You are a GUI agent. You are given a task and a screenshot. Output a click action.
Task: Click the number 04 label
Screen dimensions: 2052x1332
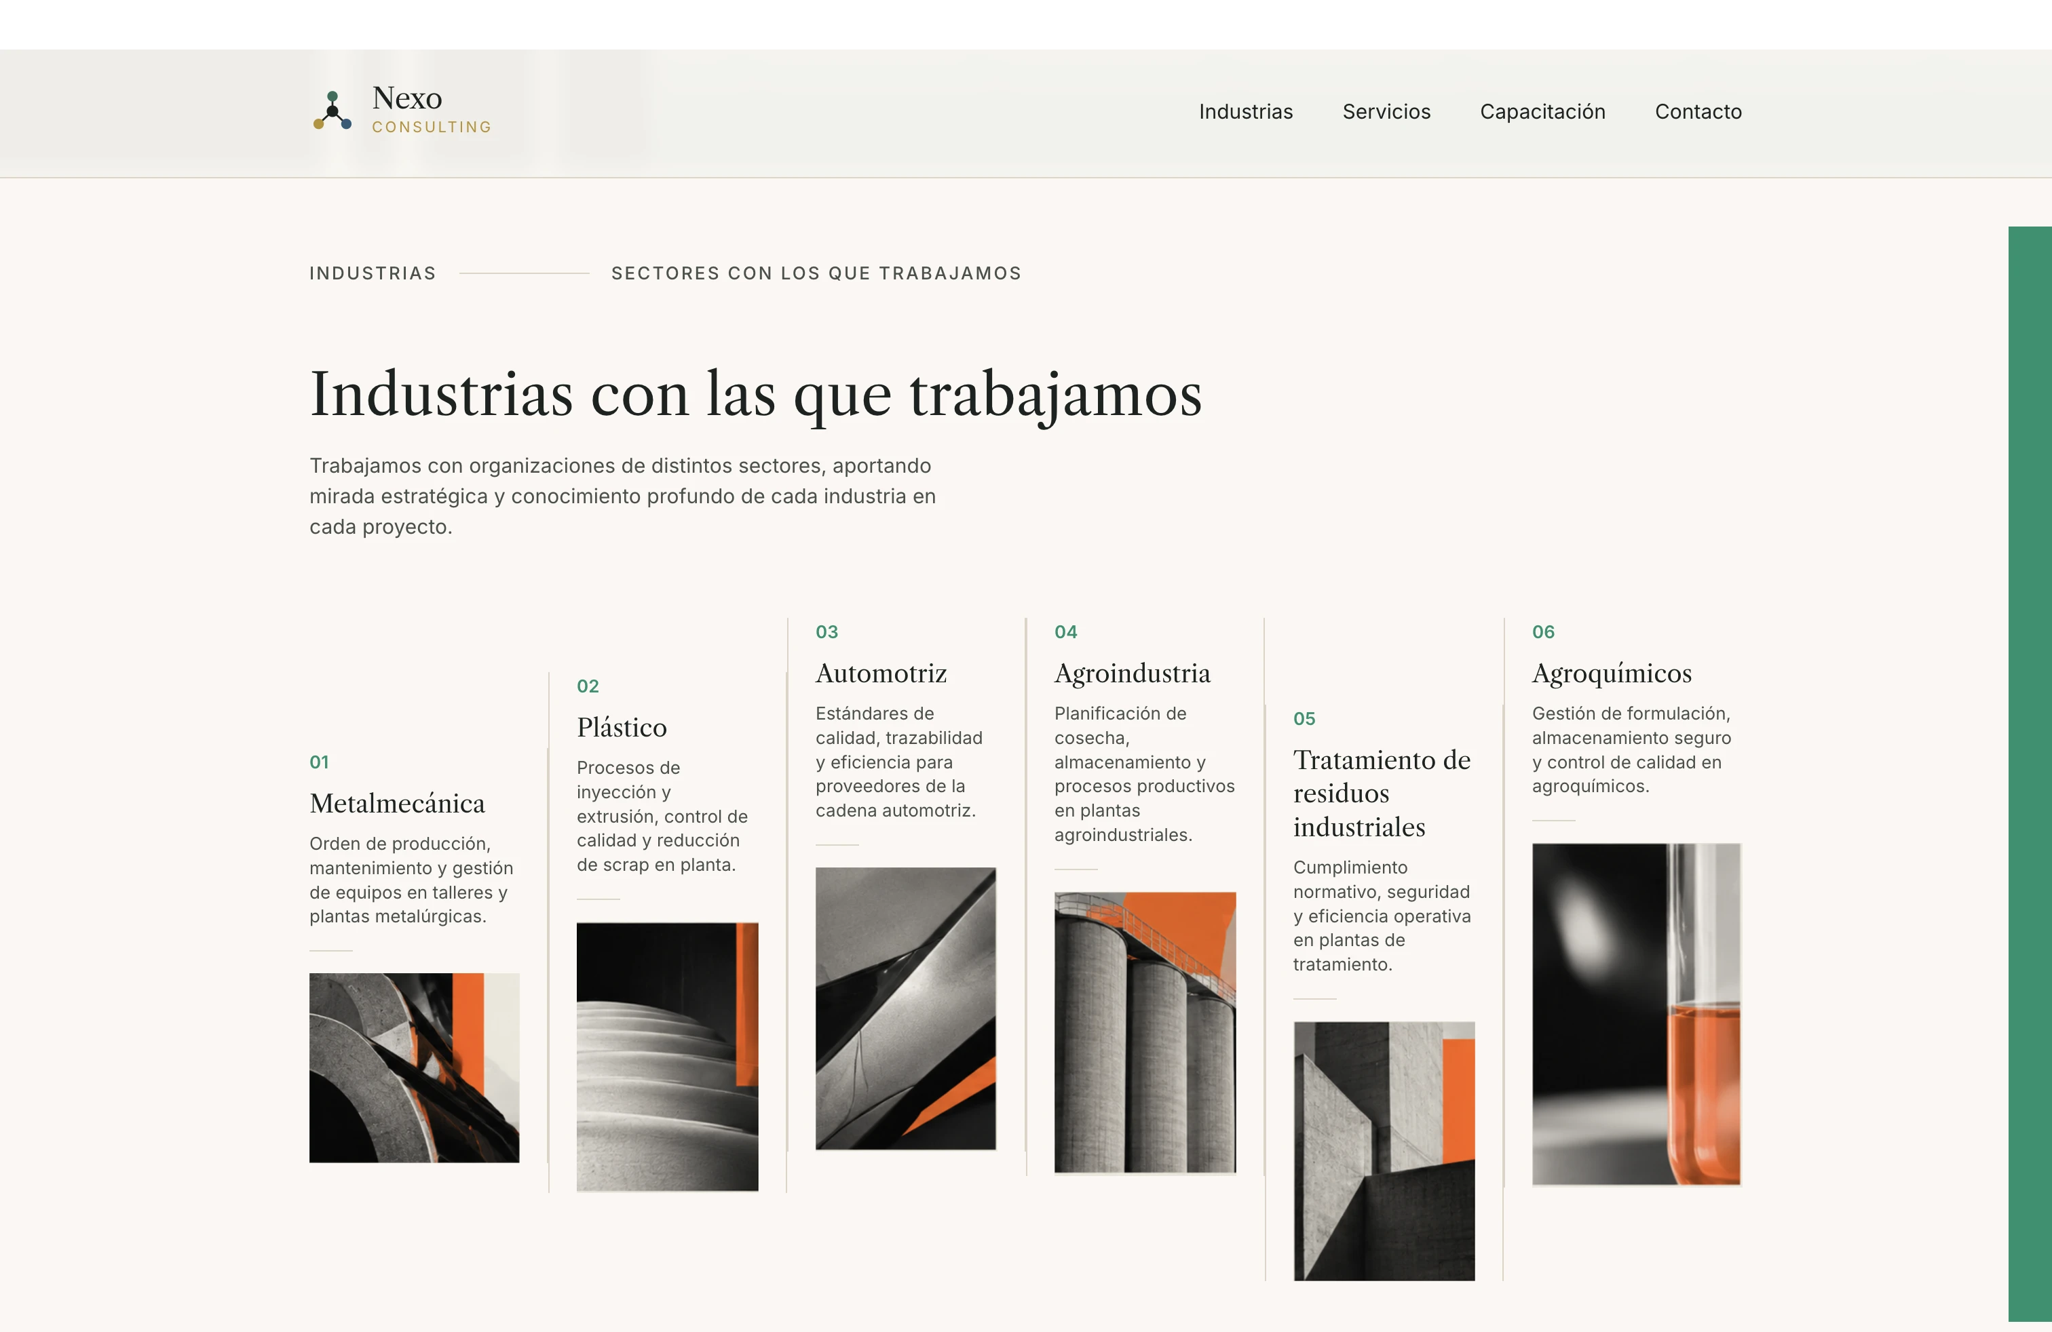pos(1065,631)
